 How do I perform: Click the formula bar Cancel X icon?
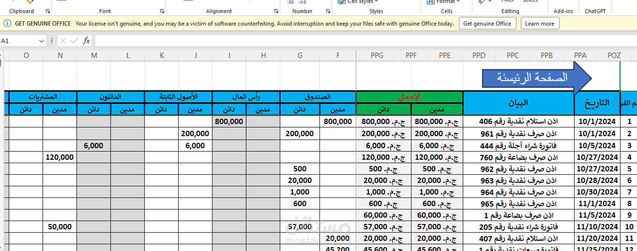pos(63,41)
